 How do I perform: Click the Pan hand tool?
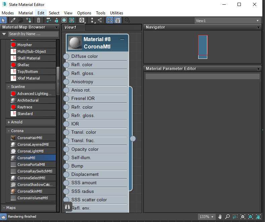[x=220, y=217]
